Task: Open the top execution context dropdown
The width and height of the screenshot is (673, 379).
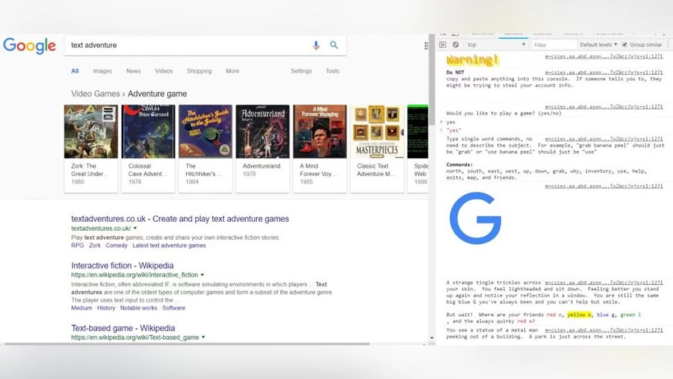Action: coord(496,45)
